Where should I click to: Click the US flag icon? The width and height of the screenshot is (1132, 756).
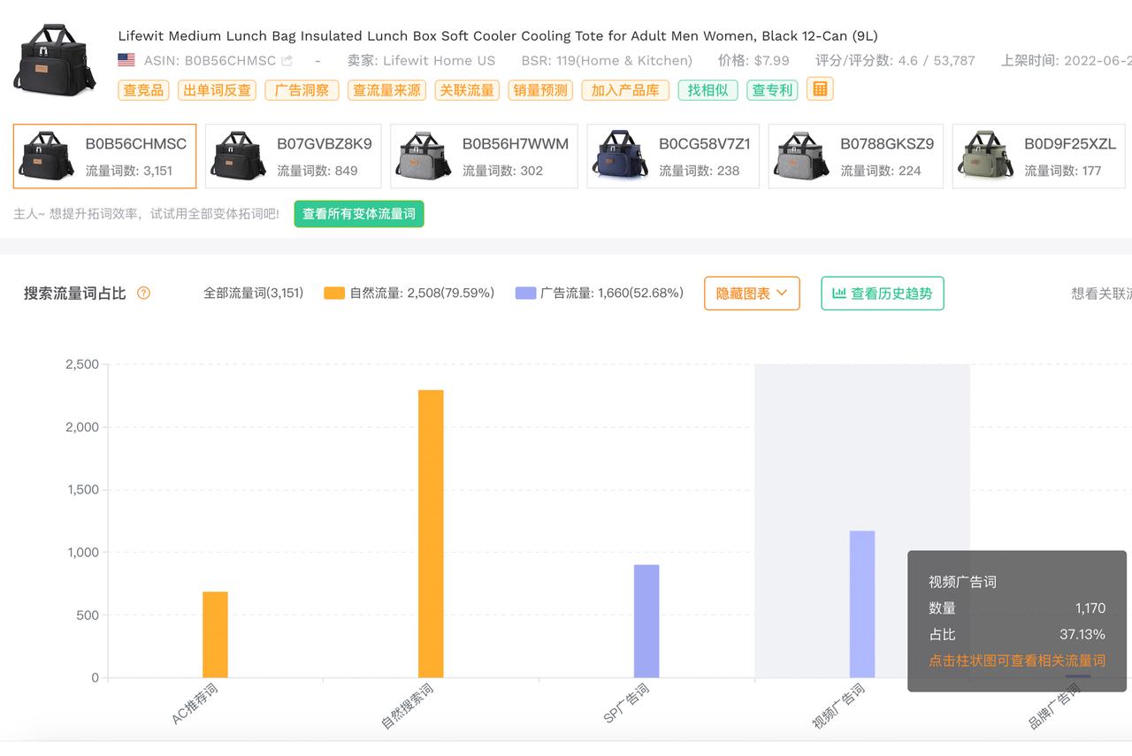[x=126, y=60]
